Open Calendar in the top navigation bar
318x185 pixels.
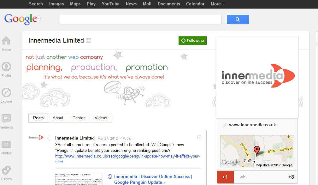(x=195, y=4)
